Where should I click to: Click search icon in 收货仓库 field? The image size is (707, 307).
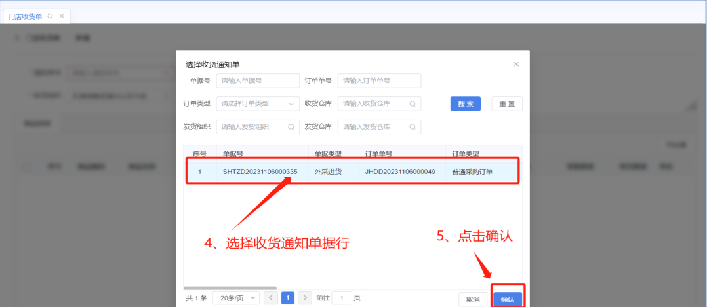[413, 103]
